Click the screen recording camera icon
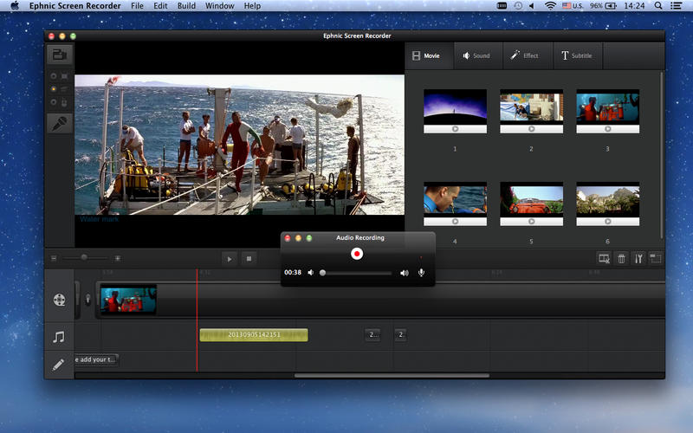693x433 pixels. coord(60,55)
